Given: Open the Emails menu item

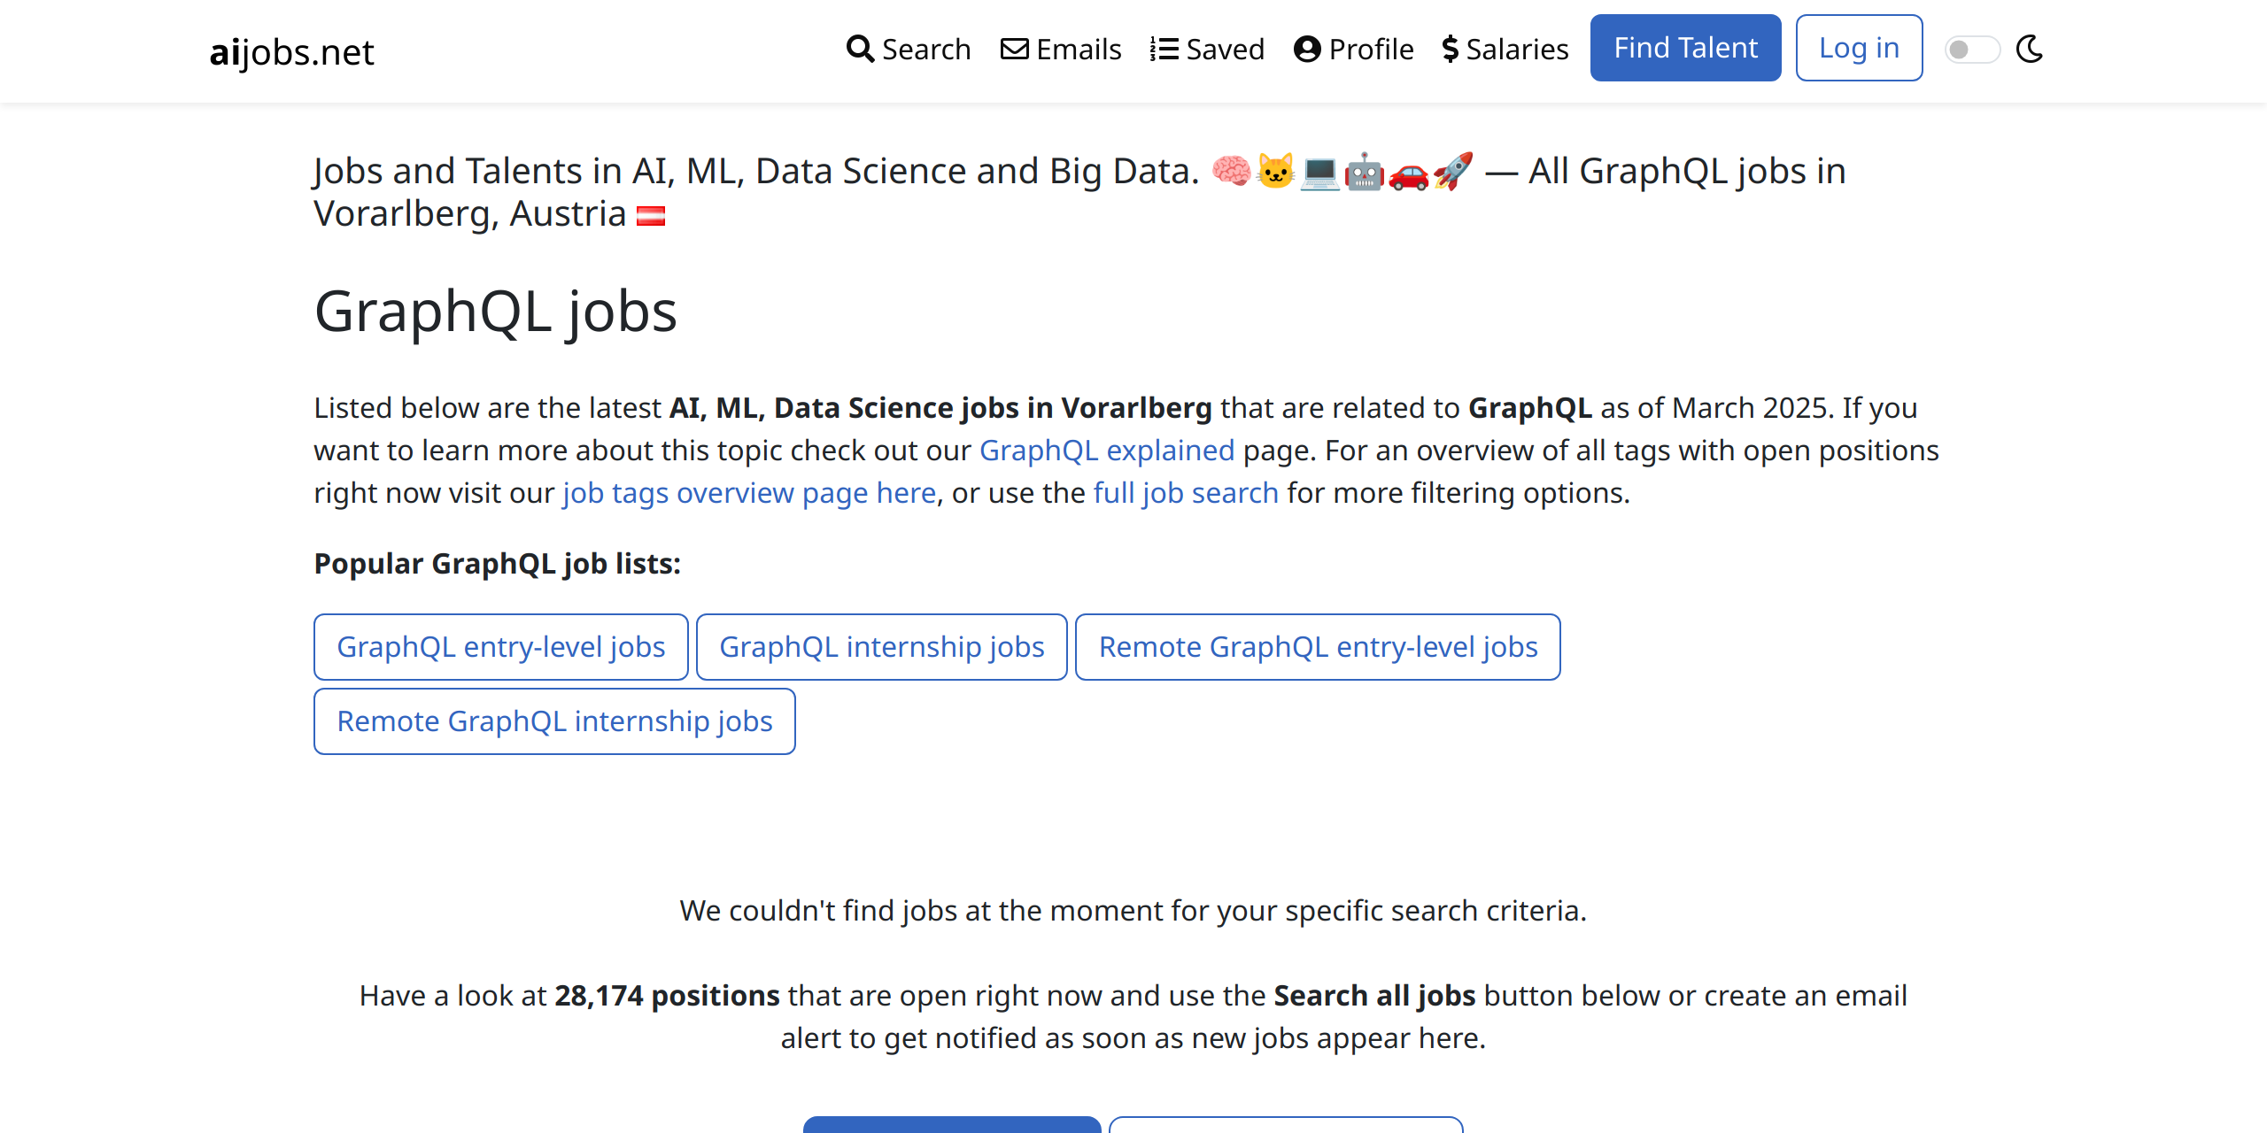Looking at the screenshot, I should click(x=1061, y=49).
